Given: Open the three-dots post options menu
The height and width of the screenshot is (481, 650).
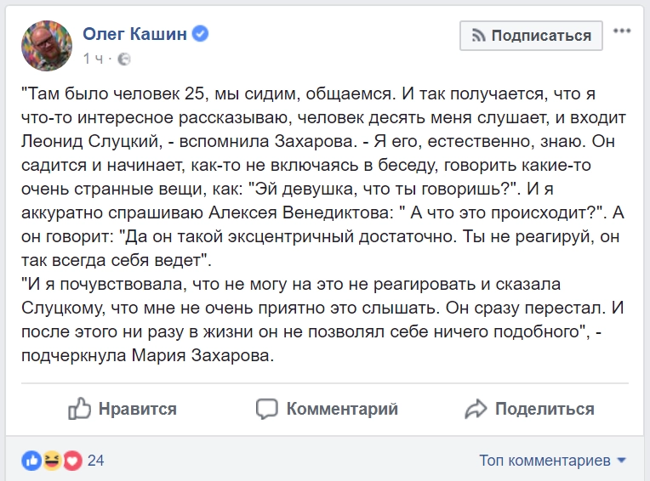Looking at the screenshot, I should [622, 31].
